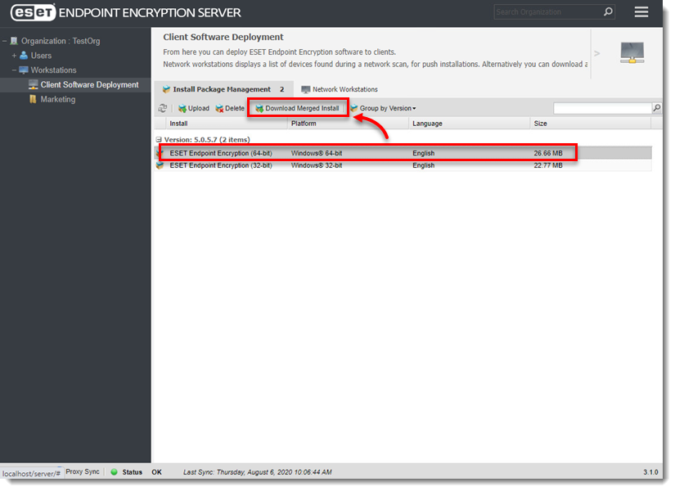Click the refresh icon in the toolbar
The image size is (675, 491).
163,107
